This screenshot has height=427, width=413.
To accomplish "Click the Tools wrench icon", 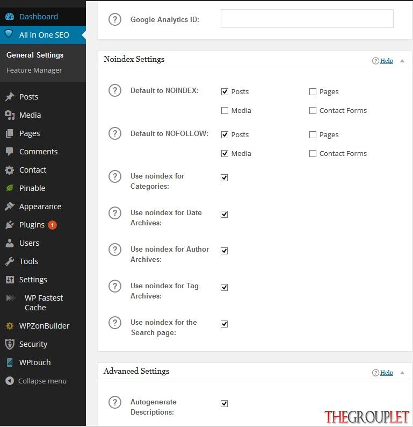I will coord(10,261).
